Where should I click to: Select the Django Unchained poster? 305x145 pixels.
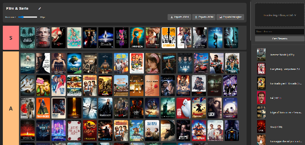27,108
